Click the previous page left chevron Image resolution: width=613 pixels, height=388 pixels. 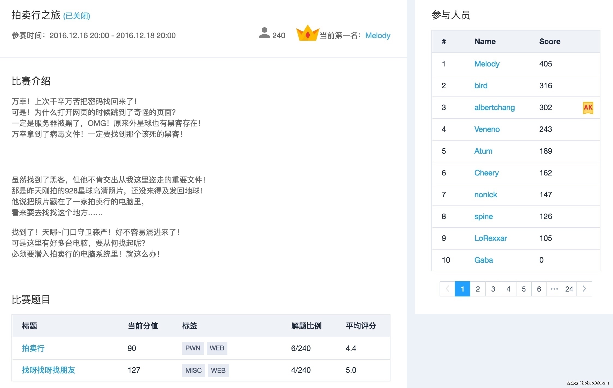(447, 289)
